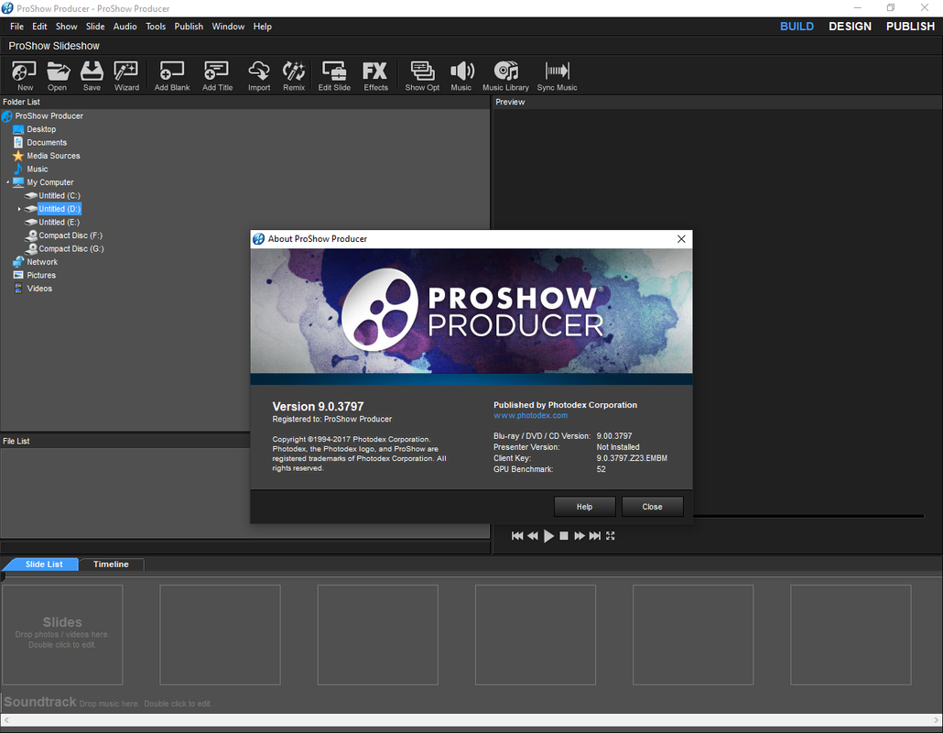Play the slideshow preview
943x733 pixels.
click(x=548, y=536)
